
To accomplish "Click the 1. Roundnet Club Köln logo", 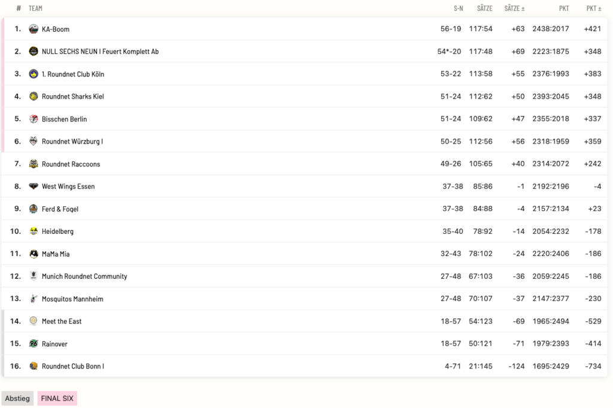I will (34, 74).
